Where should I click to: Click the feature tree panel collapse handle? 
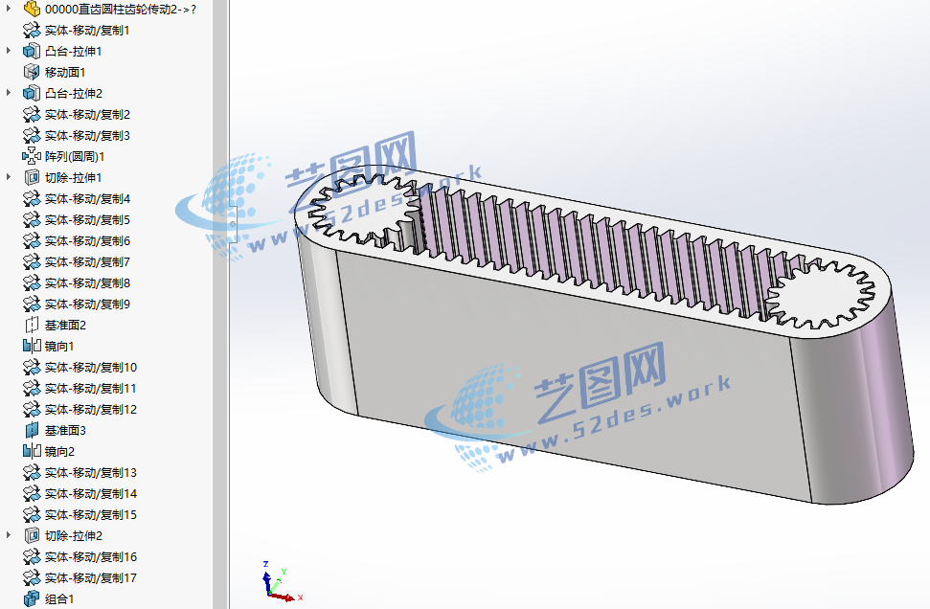click(233, 223)
